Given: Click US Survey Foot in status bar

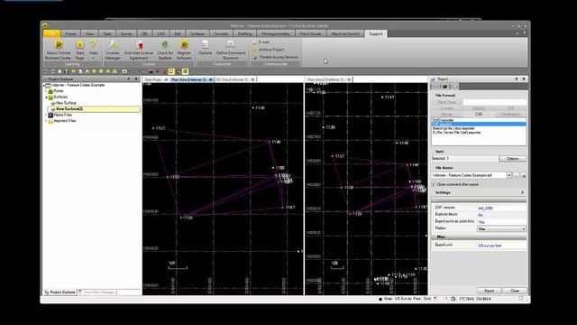Looking at the screenshot, I should click(408, 299).
